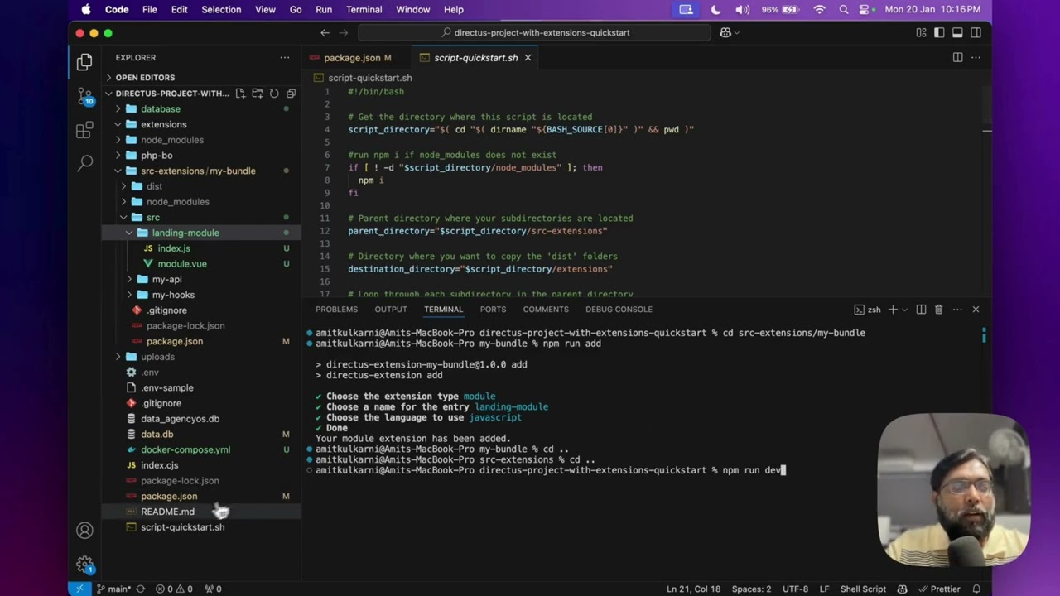The width and height of the screenshot is (1060, 596).
Task: Toggle the secondary sidebar visibility
Action: coord(976,32)
